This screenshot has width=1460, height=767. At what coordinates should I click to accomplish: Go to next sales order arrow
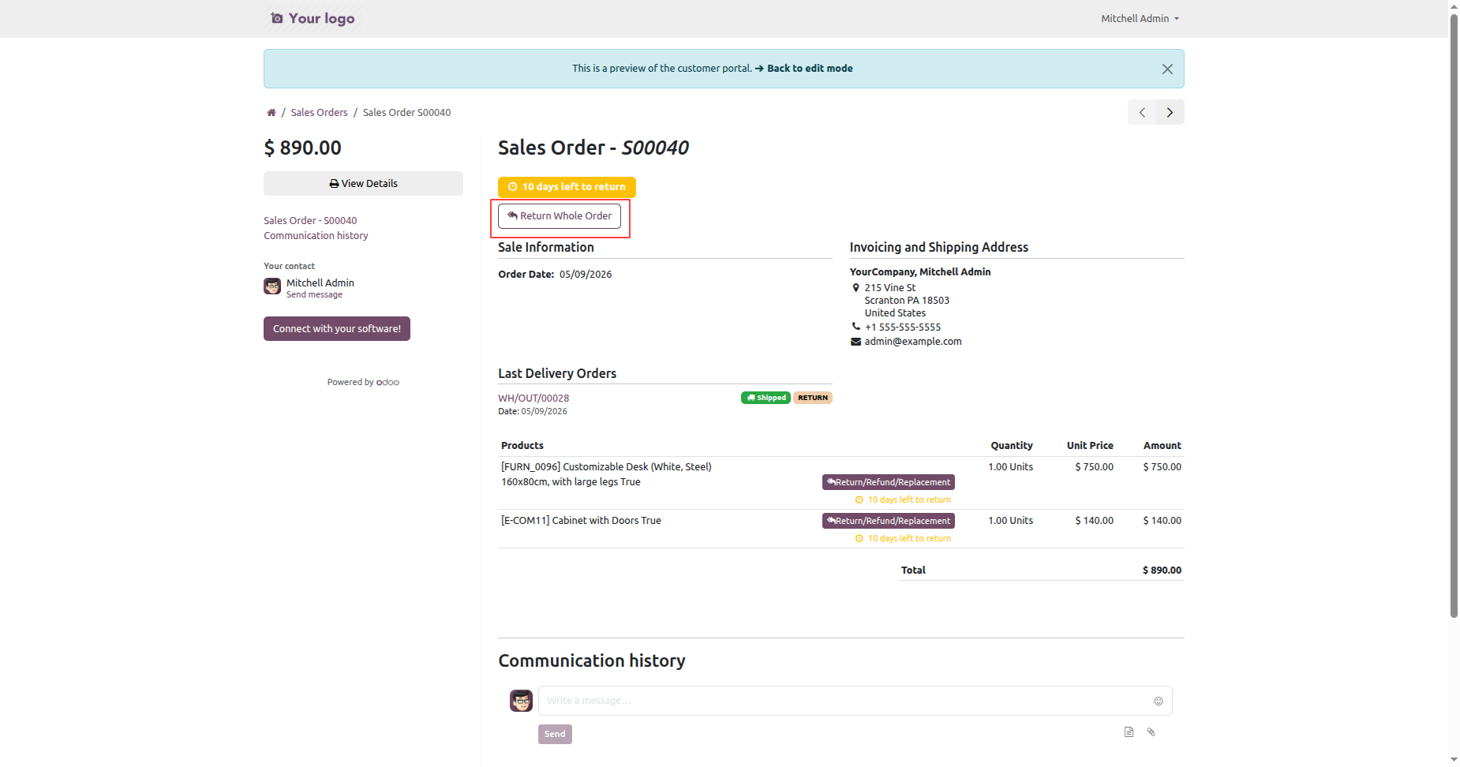[1170, 113]
